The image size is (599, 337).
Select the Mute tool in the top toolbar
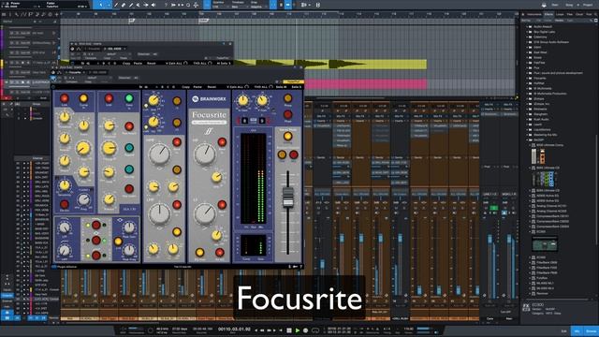[139, 5]
